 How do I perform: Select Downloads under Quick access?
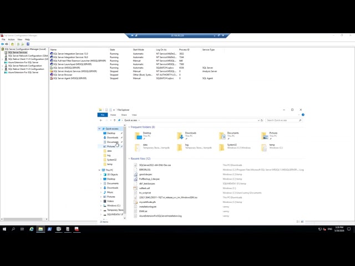click(113, 137)
